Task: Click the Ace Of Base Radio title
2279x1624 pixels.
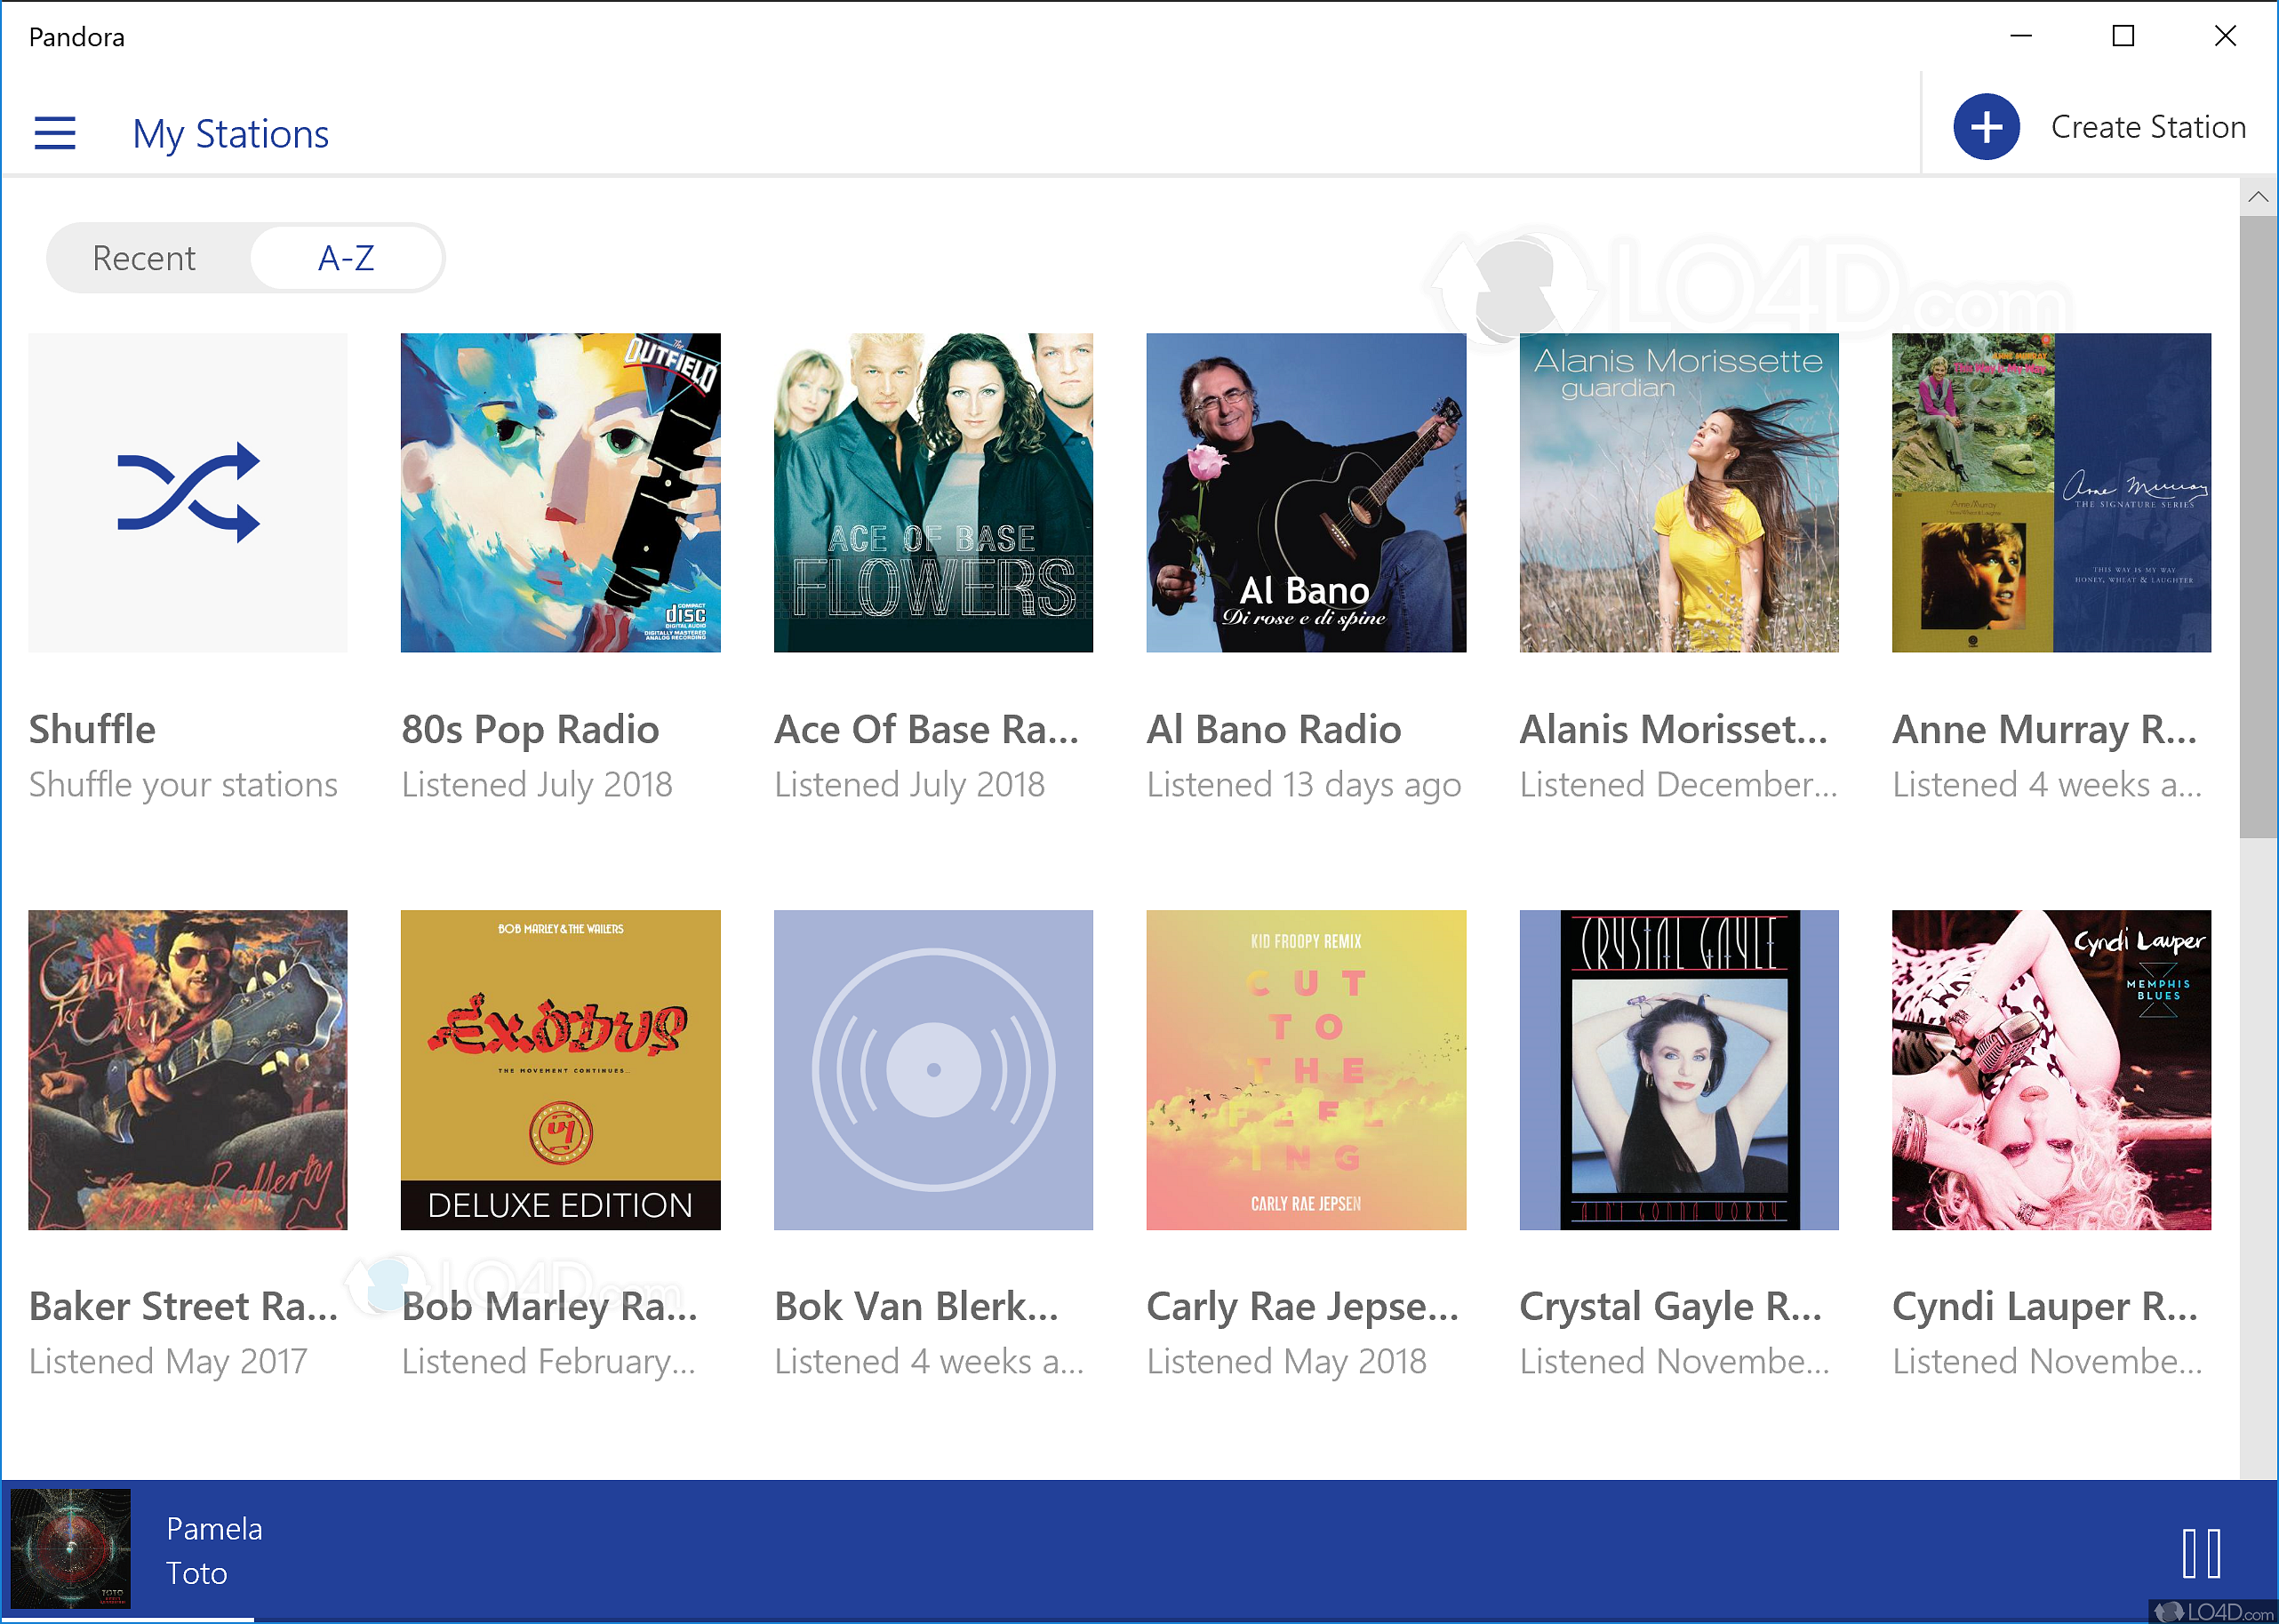Action: click(927, 729)
